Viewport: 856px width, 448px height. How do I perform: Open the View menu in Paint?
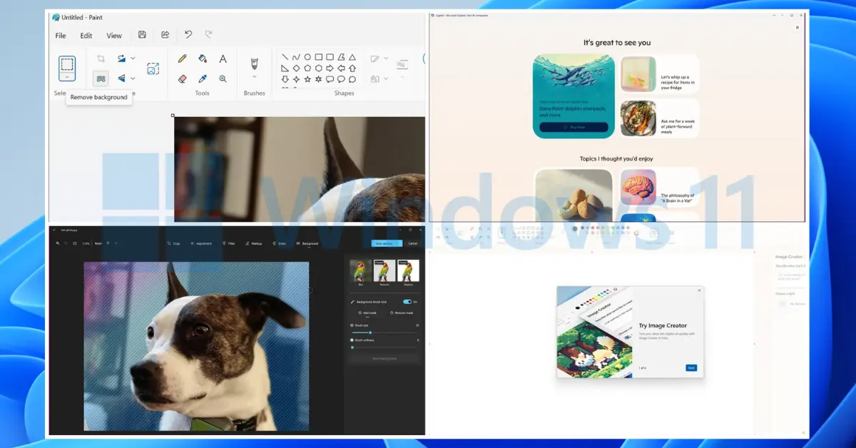[114, 36]
